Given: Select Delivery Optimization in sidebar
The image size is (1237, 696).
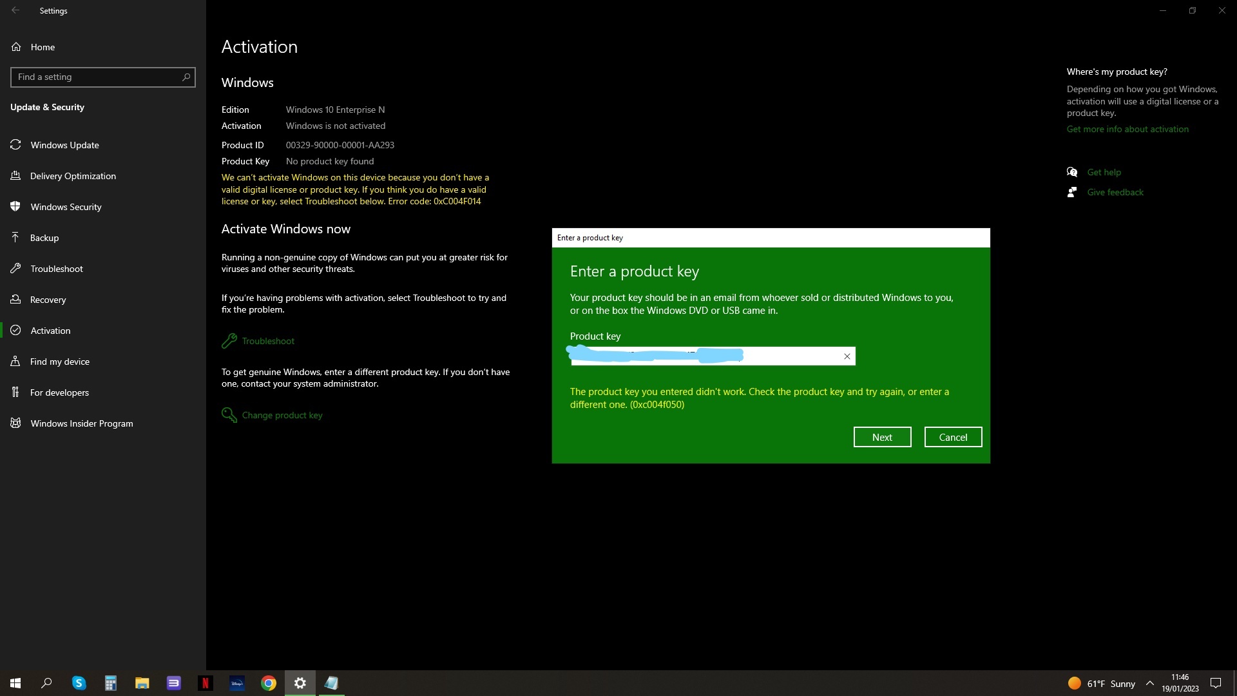Looking at the screenshot, I should (x=73, y=176).
